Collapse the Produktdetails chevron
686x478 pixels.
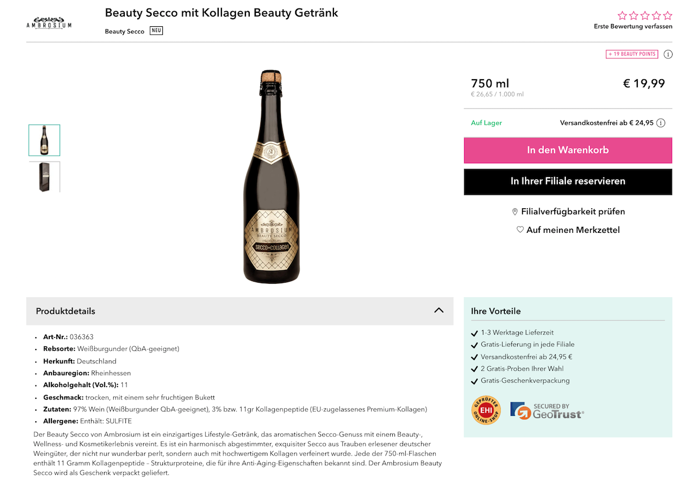point(439,310)
